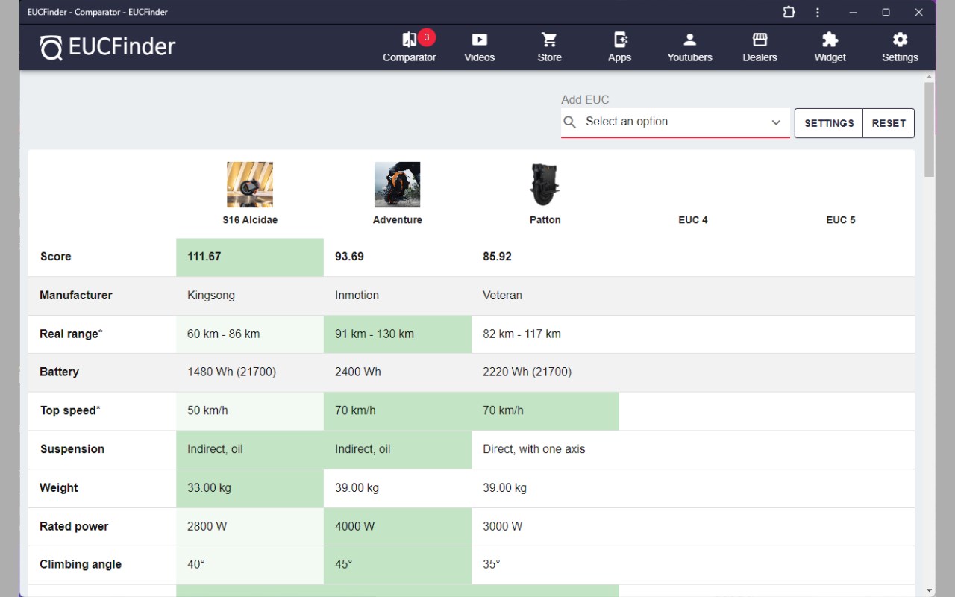Click the SETTINGS button

coord(829,123)
